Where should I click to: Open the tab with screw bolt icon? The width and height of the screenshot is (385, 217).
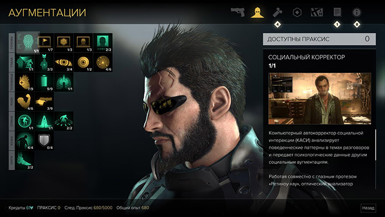(x=278, y=12)
